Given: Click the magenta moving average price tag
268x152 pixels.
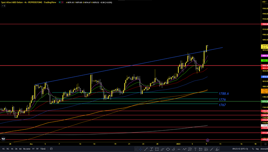Looking at the screenshot, I should pyautogui.click(x=265, y=56).
